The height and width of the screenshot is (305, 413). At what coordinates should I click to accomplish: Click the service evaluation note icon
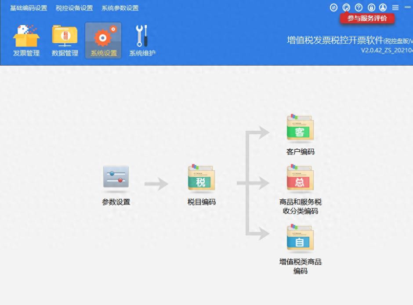tap(347, 7)
